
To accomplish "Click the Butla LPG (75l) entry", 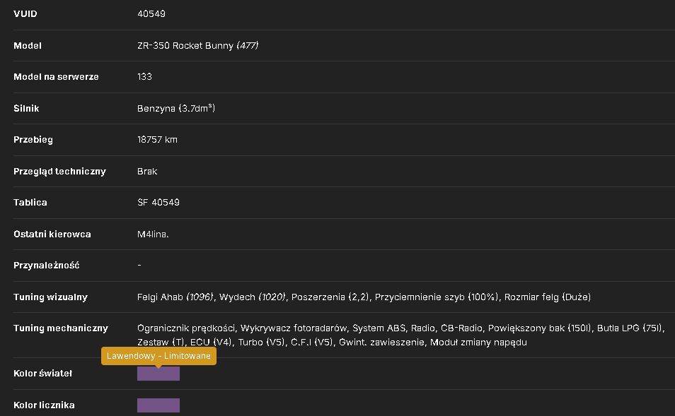I will tap(630, 328).
